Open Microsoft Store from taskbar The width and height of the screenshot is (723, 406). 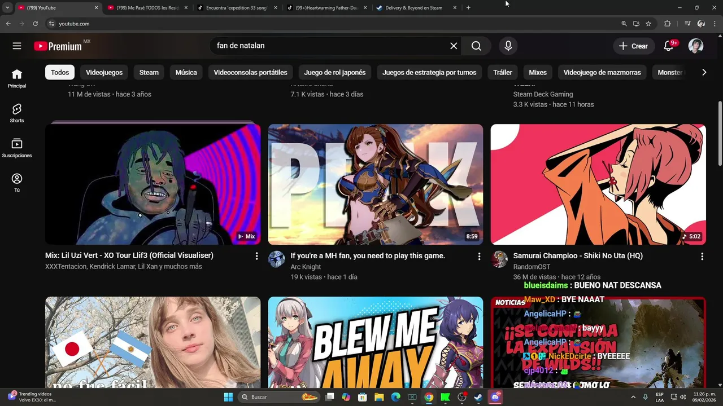363,397
